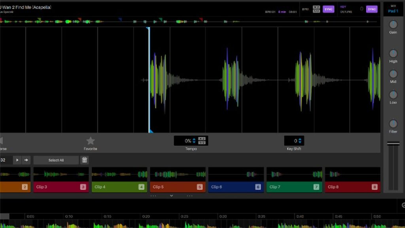Turn the Gain knob
The width and height of the screenshot is (405, 228).
[x=393, y=25]
